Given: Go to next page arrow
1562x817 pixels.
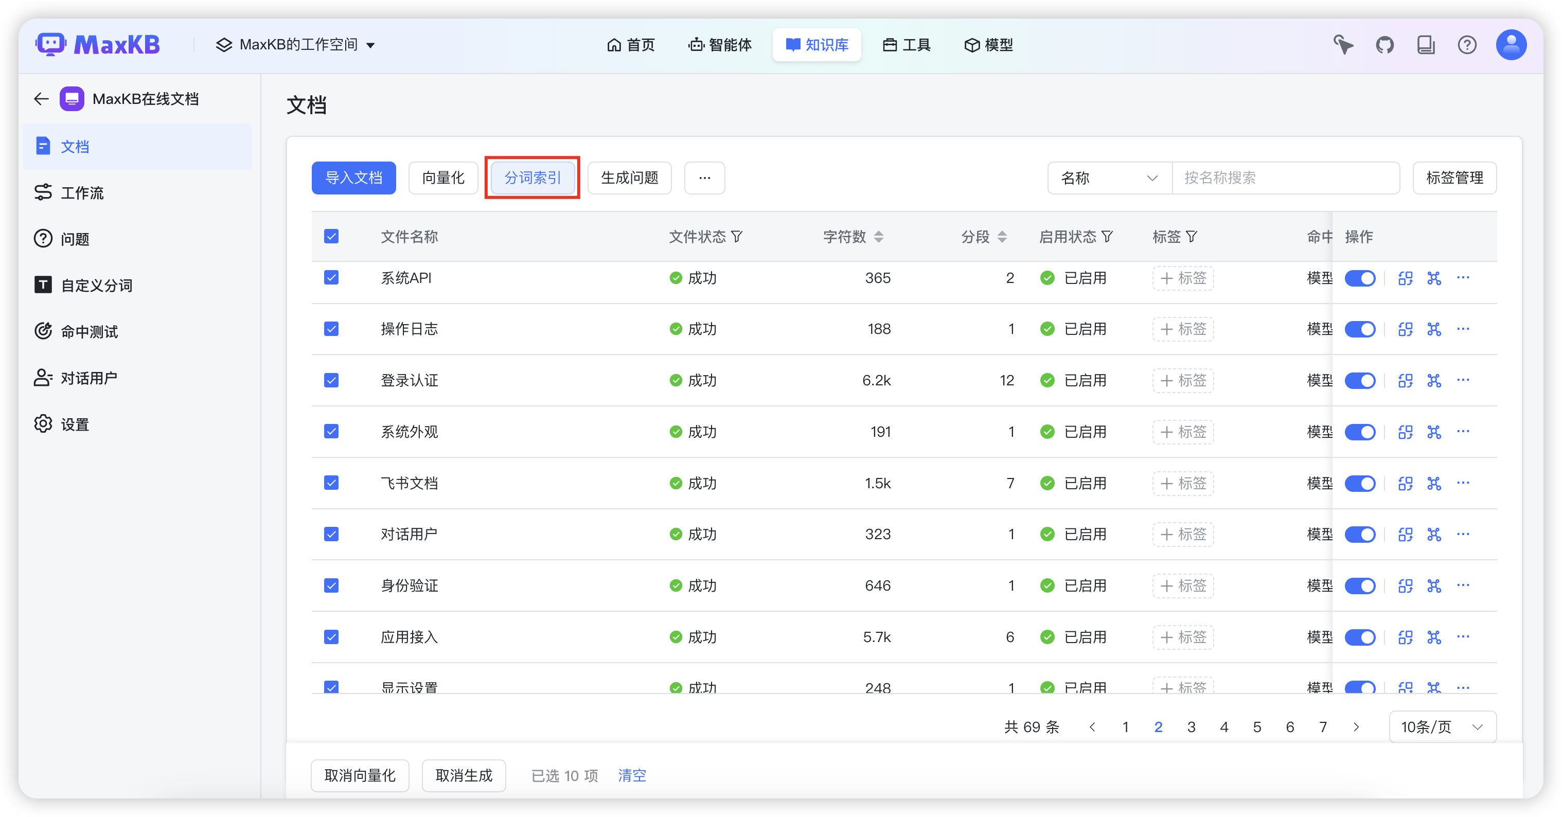Looking at the screenshot, I should (x=1356, y=727).
